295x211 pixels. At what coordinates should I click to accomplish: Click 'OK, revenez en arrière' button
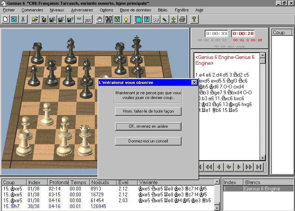point(148,126)
